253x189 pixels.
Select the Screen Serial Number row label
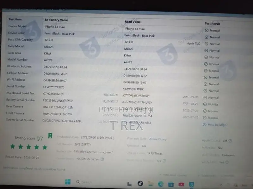point(20,120)
